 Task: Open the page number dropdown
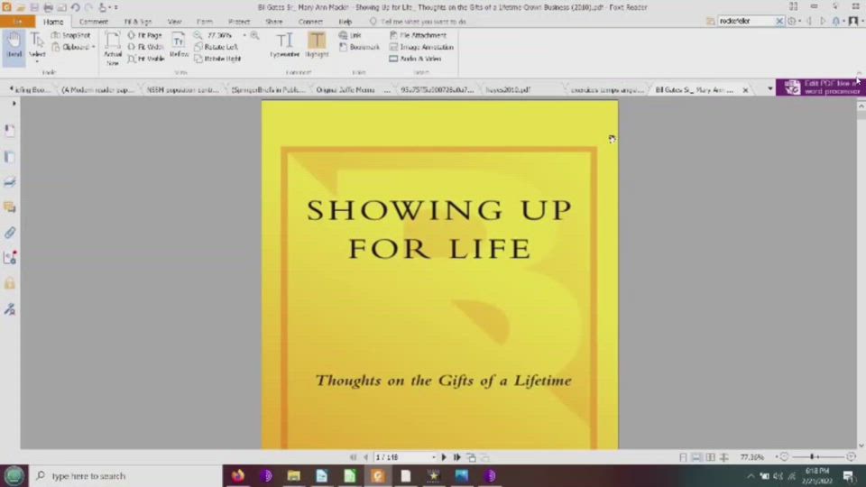433,457
